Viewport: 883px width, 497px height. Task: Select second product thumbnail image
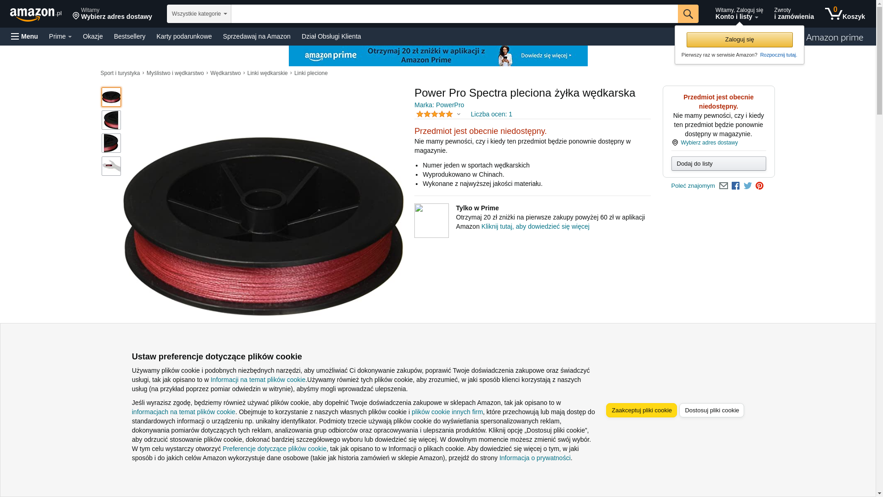[111, 120]
